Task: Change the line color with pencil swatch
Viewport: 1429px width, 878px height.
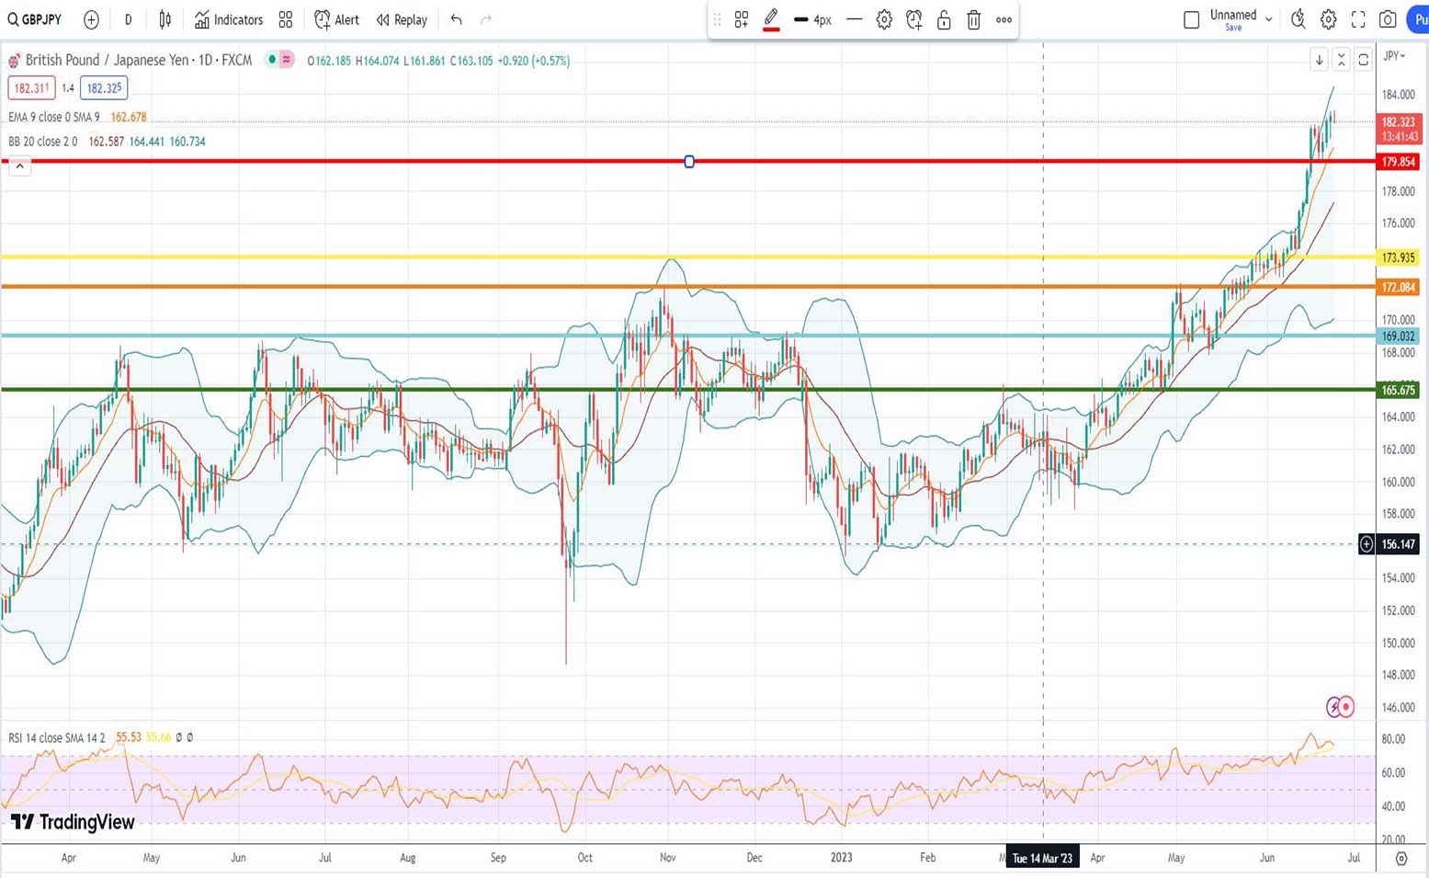Action: point(771,19)
